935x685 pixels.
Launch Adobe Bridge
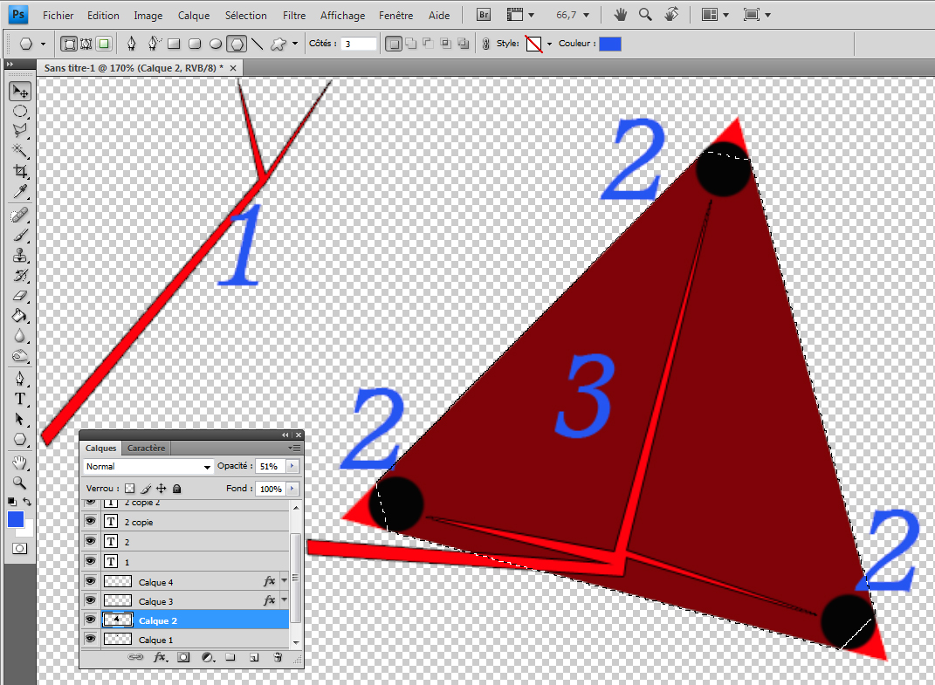click(484, 15)
